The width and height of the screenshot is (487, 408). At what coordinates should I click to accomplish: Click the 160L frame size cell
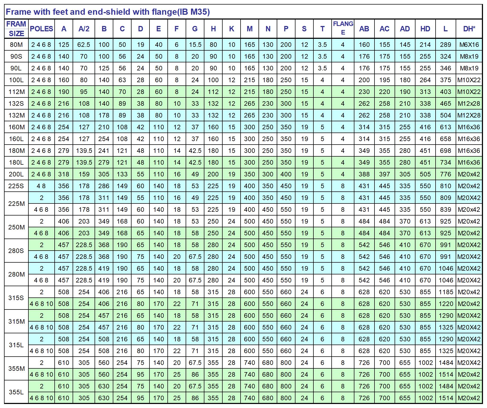(x=16, y=139)
